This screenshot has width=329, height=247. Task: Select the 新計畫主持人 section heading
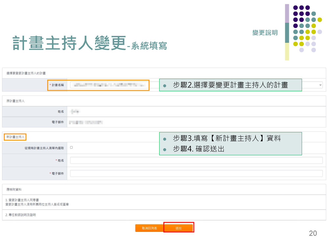coord(15,137)
